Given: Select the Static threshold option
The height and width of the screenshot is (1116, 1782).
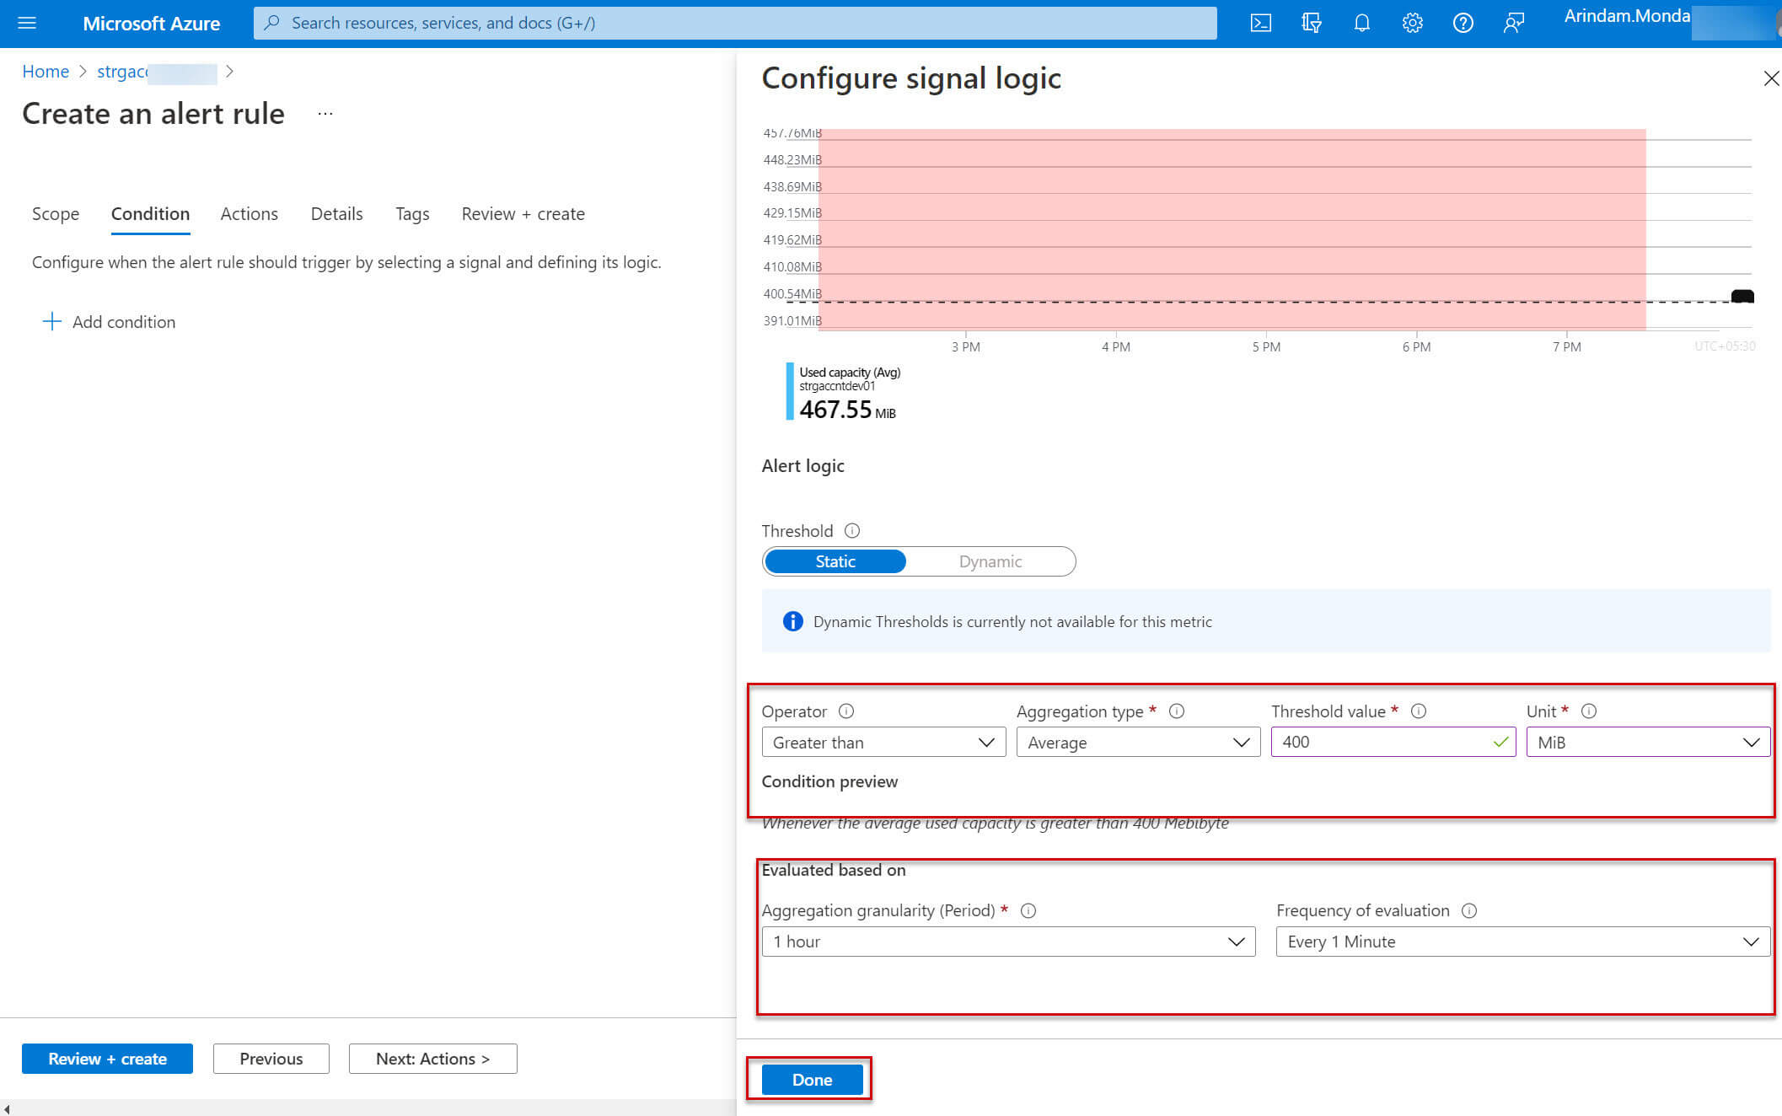Looking at the screenshot, I should (x=835, y=561).
